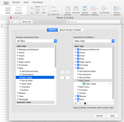
Task: Switch to the Developer ribbon tab
Action: pos(38,2)
